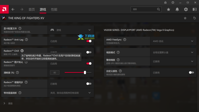Click the 清晰度 value field showing 80
This screenshot has width=199, height=112.
pyautogui.click(x=55, y=72)
